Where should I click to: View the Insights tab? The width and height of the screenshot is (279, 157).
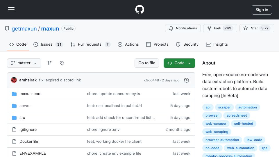[217, 44]
